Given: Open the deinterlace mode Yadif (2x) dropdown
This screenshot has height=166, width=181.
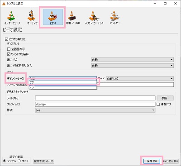Looking at the screenshot, I should (x=140, y=79).
